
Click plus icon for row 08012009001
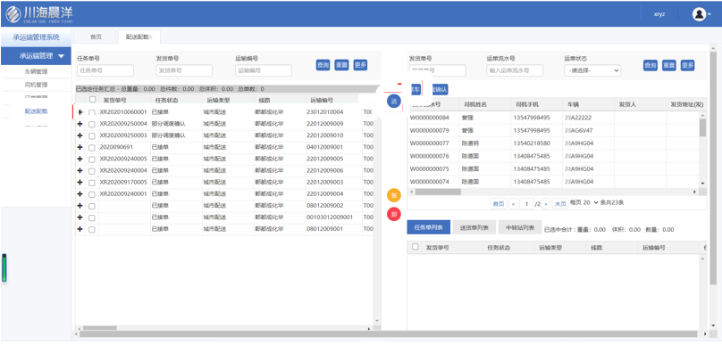coord(80,229)
